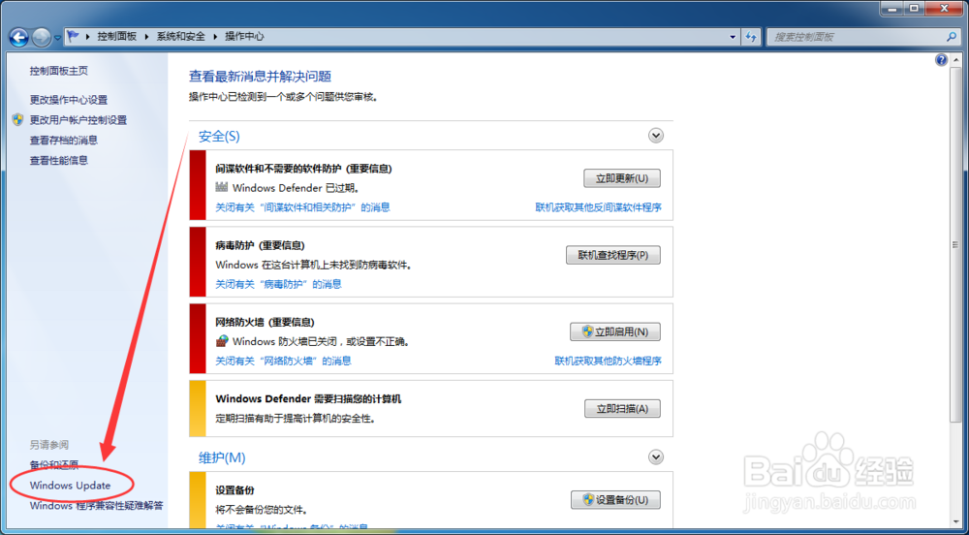Click vertical scrollbar down arrow
Image resolution: width=969 pixels, height=535 pixels.
click(x=956, y=522)
